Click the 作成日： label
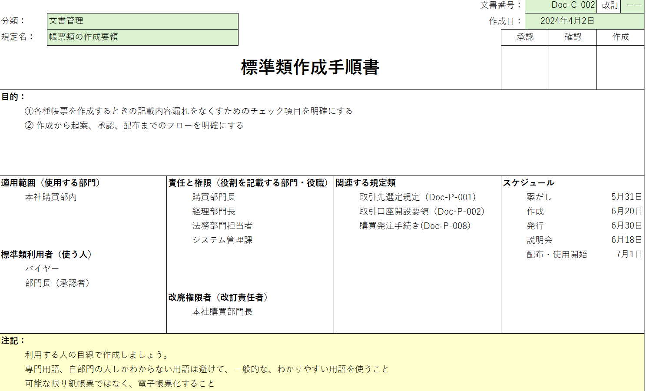This screenshot has width=646, height=391. coord(506,21)
